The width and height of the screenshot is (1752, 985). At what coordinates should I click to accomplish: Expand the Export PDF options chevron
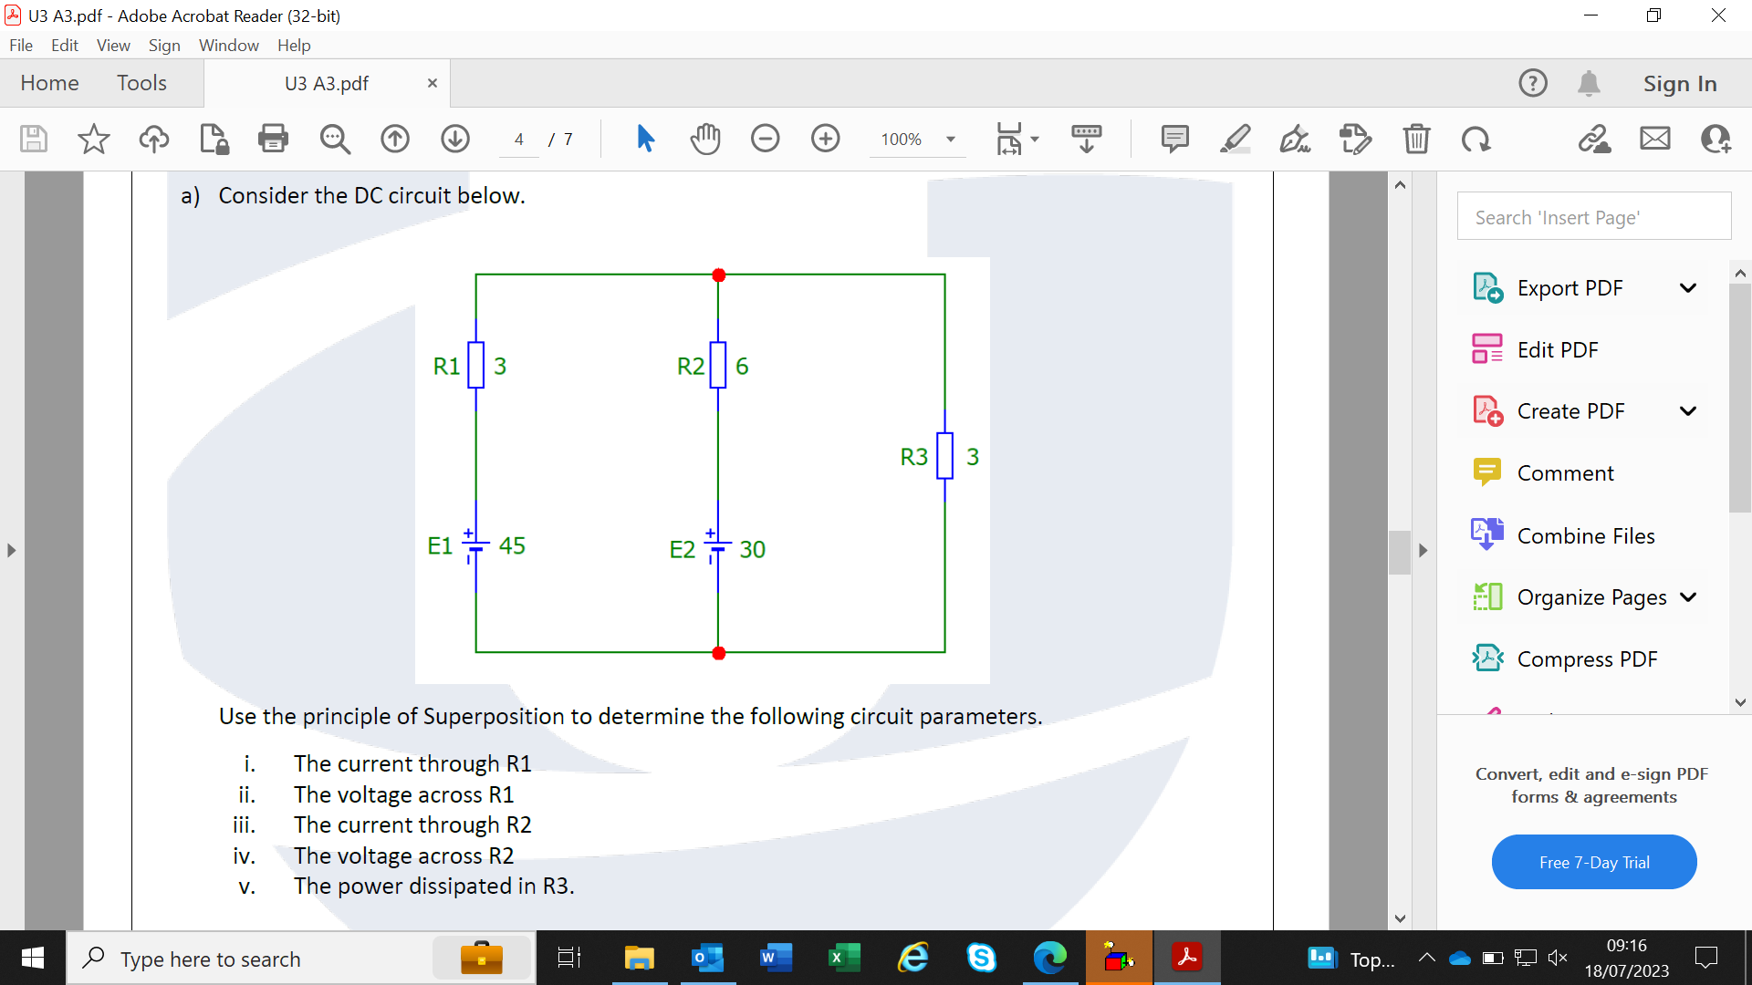(1688, 288)
